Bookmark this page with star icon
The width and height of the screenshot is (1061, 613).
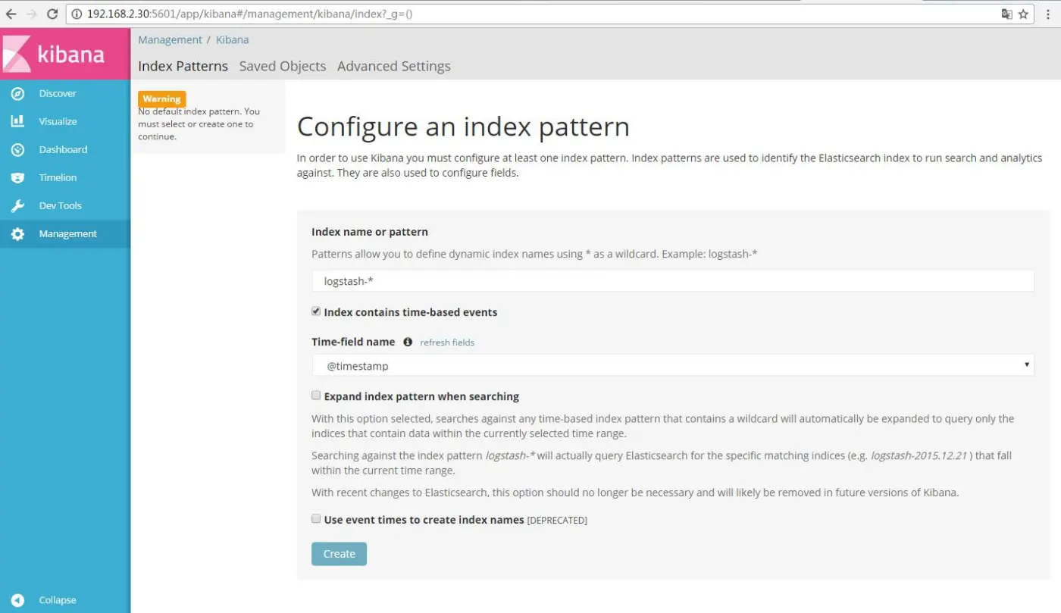[1023, 14]
